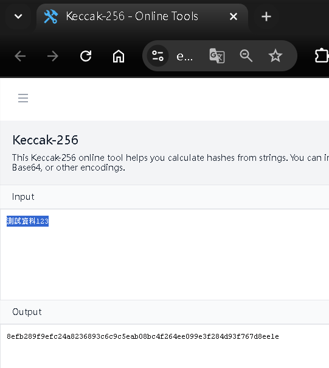Open the extensions puzzle icon

coord(322,56)
